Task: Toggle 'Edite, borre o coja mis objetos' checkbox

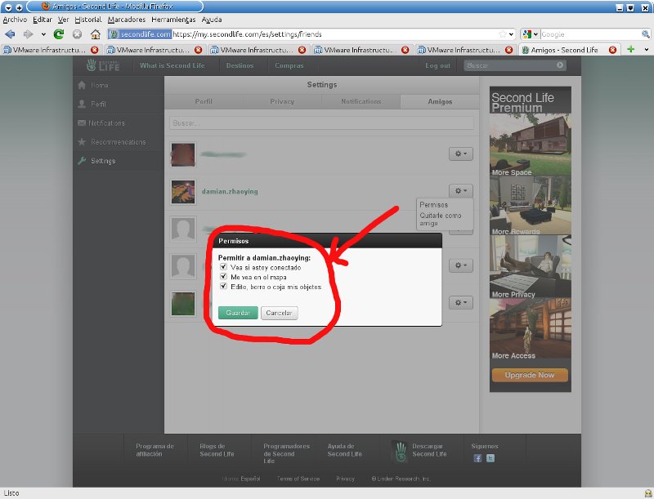Action: (223, 286)
